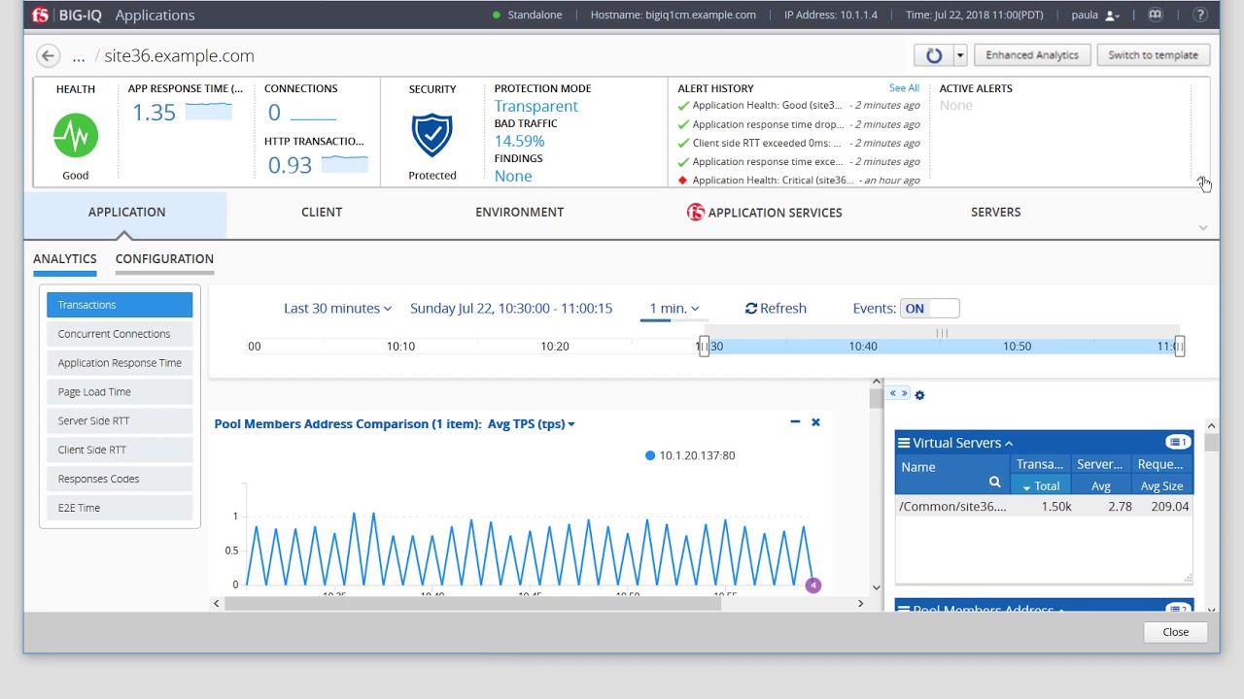Viewport: 1244px width, 699px height.
Task: Click the BAD TRAFFIC 14.59% value
Action: (519, 142)
